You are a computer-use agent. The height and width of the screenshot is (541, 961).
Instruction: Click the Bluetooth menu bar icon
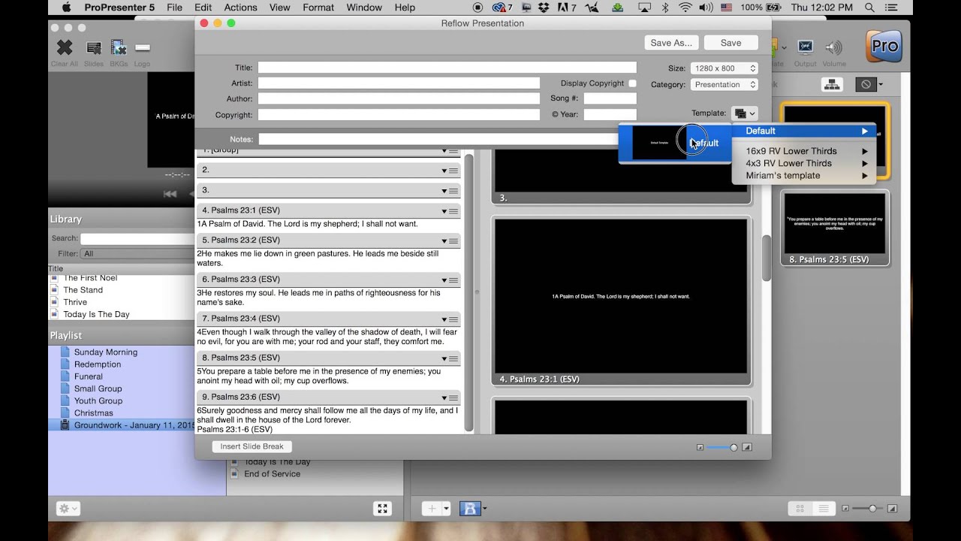[664, 8]
